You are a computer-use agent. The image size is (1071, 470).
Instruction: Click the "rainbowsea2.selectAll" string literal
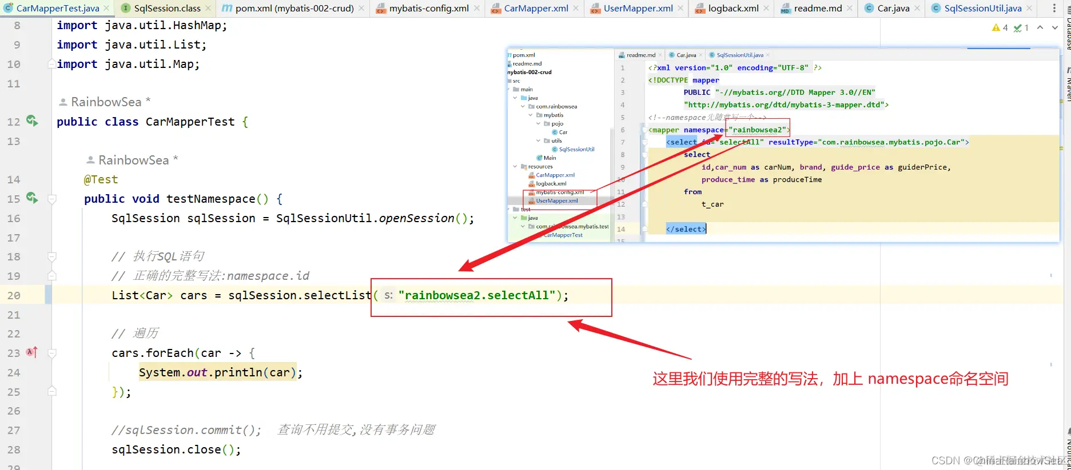pyautogui.click(x=477, y=295)
